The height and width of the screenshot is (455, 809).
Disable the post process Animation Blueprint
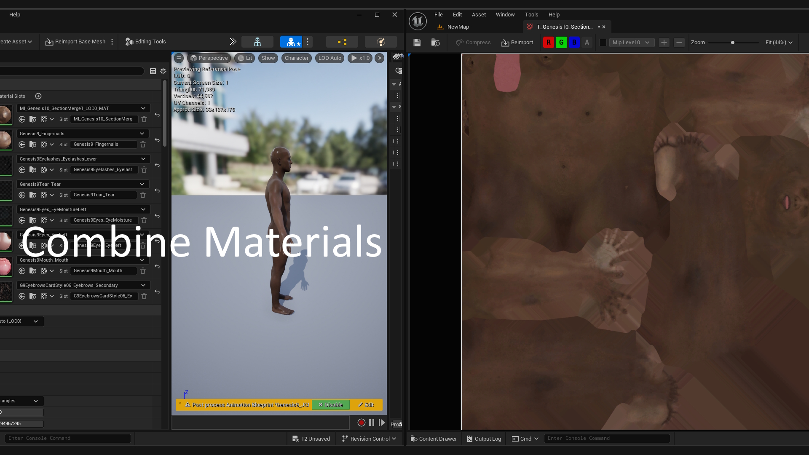(330, 405)
